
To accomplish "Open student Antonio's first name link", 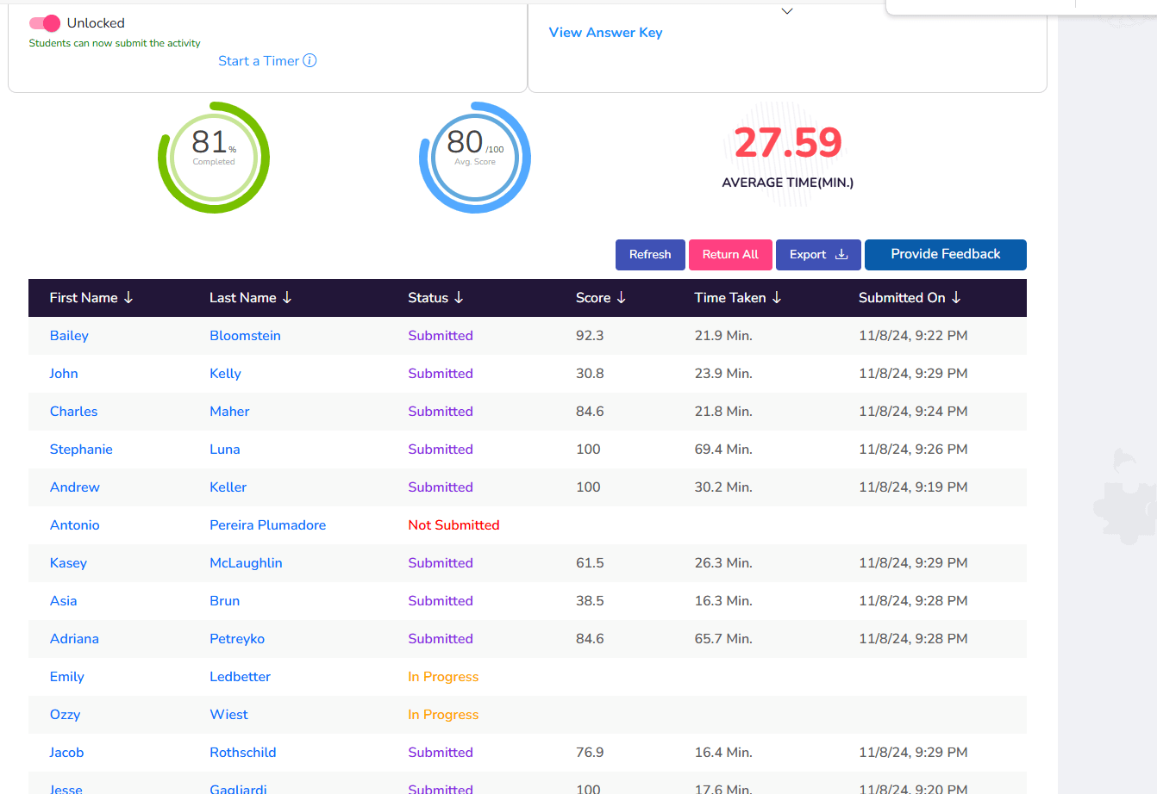I will tap(74, 525).
